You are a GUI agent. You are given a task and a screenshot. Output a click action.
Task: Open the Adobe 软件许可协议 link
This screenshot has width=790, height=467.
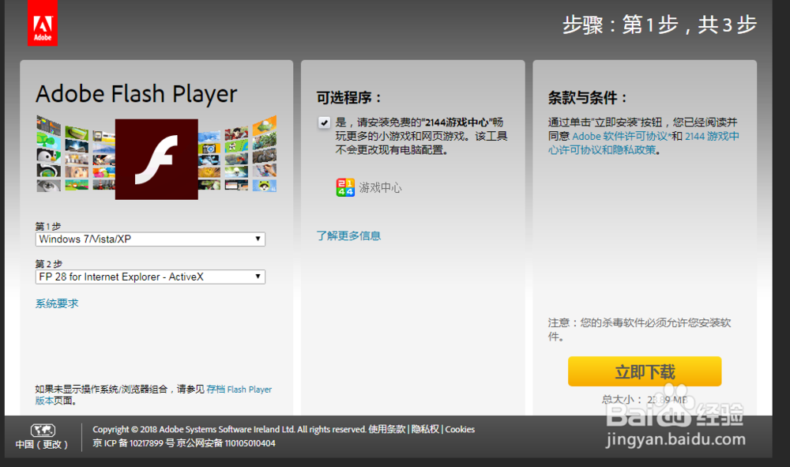click(x=619, y=136)
